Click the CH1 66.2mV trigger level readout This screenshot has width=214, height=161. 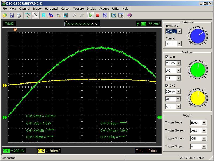coord(148,24)
